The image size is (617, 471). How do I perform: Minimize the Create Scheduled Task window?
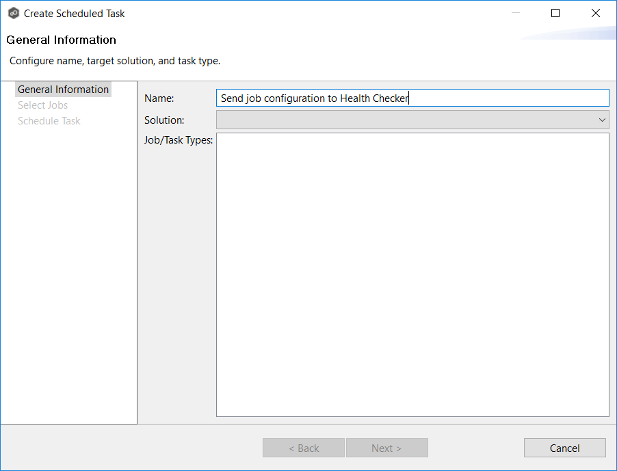(x=515, y=13)
